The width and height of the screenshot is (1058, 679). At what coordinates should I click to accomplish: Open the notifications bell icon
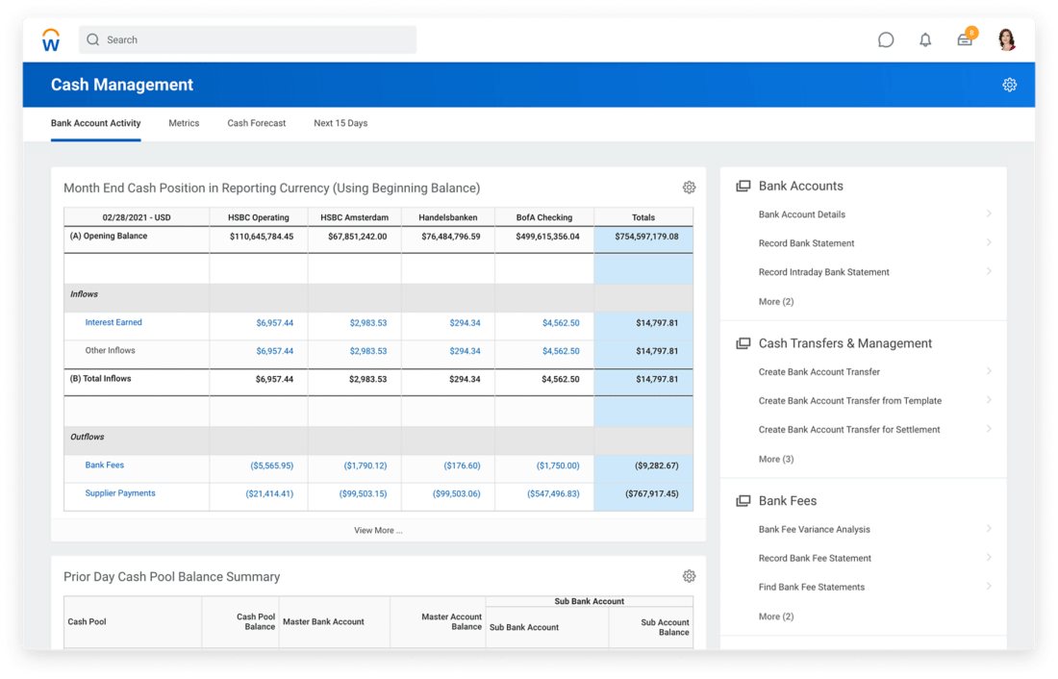pos(924,39)
